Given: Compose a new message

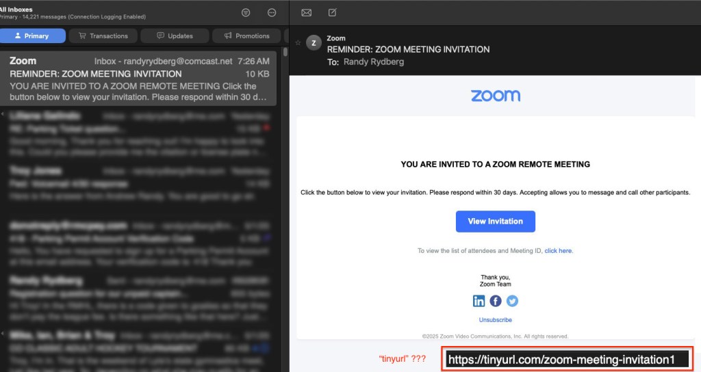Looking at the screenshot, I should [332, 12].
